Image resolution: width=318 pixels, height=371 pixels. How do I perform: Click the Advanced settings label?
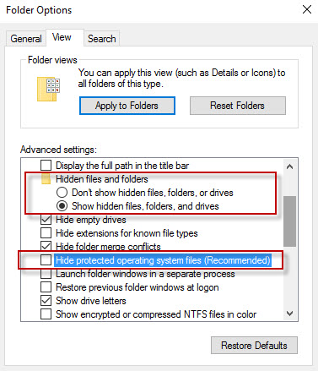(x=58, y=150)
